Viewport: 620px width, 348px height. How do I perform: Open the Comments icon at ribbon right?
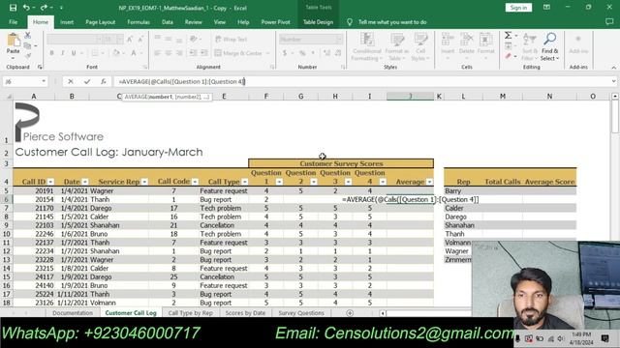pos(609,22)
